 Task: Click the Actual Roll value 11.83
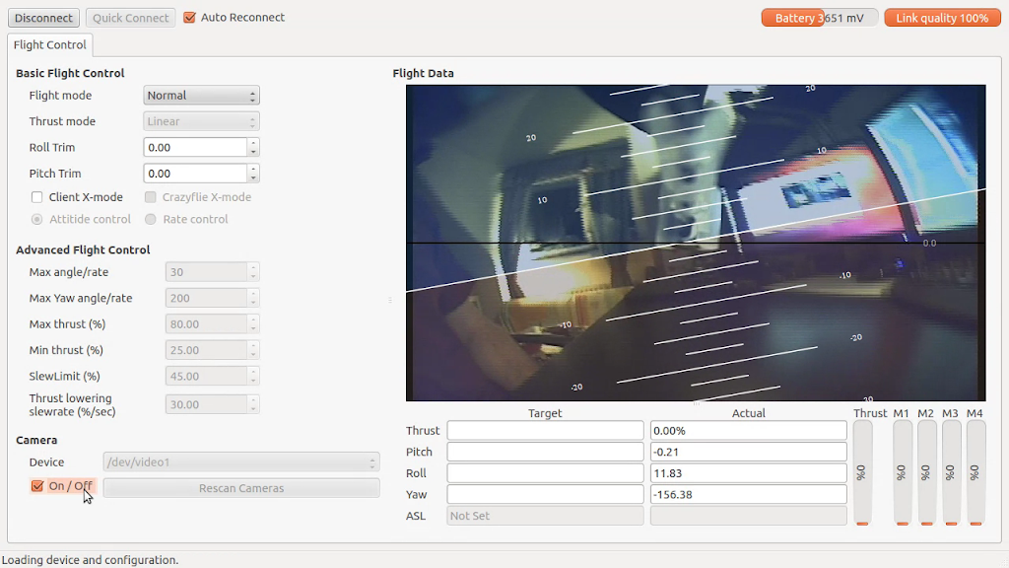point(749,472)
